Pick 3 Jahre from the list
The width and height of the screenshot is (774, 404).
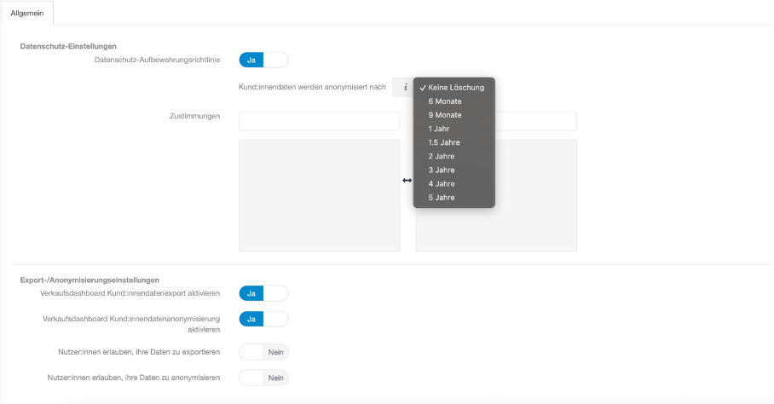(x=454, y=170)
